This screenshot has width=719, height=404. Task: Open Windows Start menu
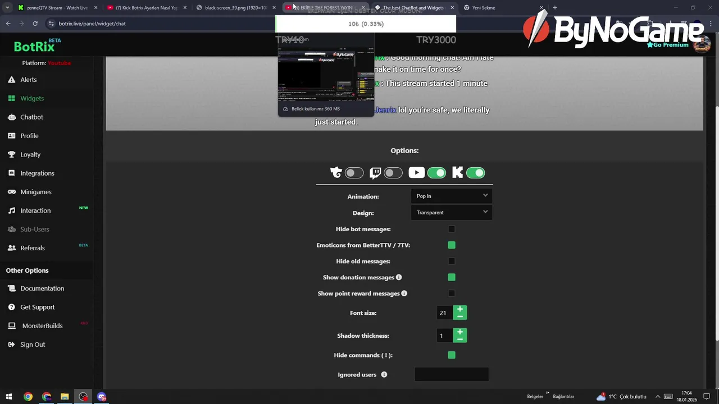[9, 397]
